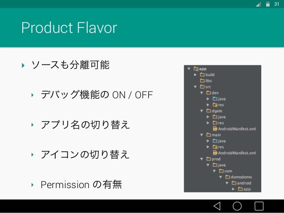Click the root app module folder icon
The image size is (284, 213).
[196, 69]
